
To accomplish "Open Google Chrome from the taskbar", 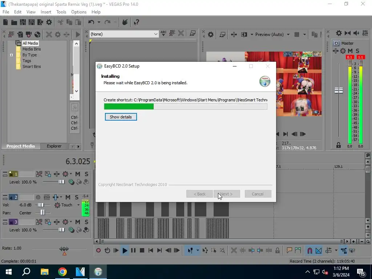I will (62, 272).
